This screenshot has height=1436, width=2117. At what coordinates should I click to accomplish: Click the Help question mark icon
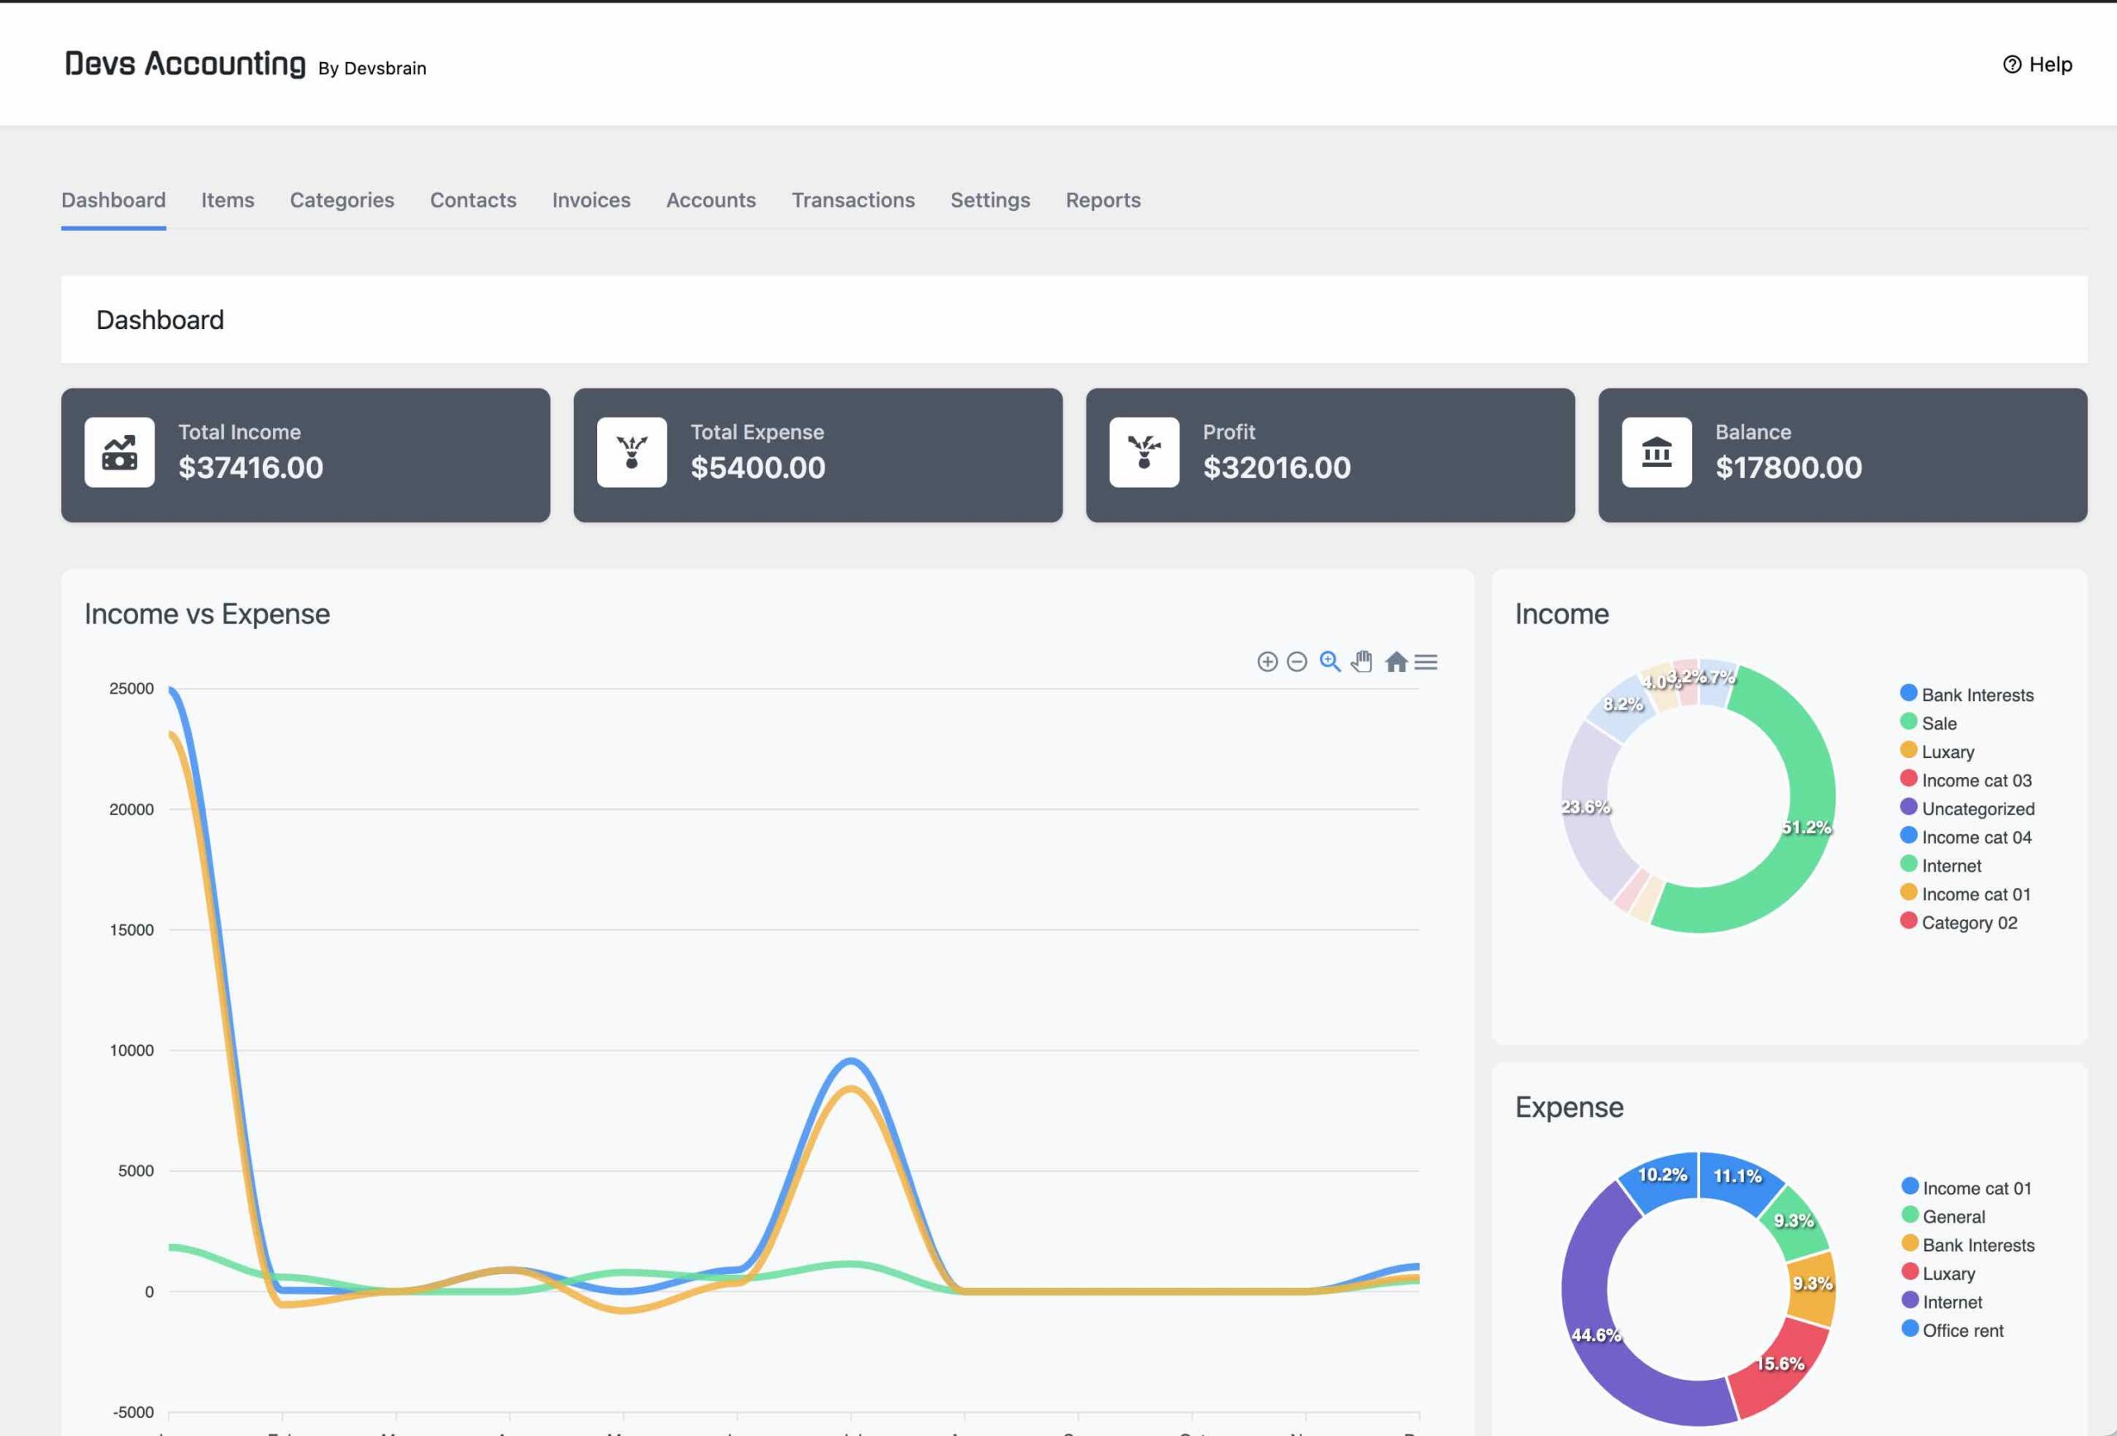point(2012,64)
